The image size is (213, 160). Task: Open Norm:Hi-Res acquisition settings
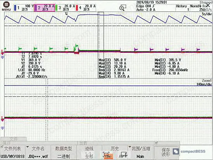(201, 8)
